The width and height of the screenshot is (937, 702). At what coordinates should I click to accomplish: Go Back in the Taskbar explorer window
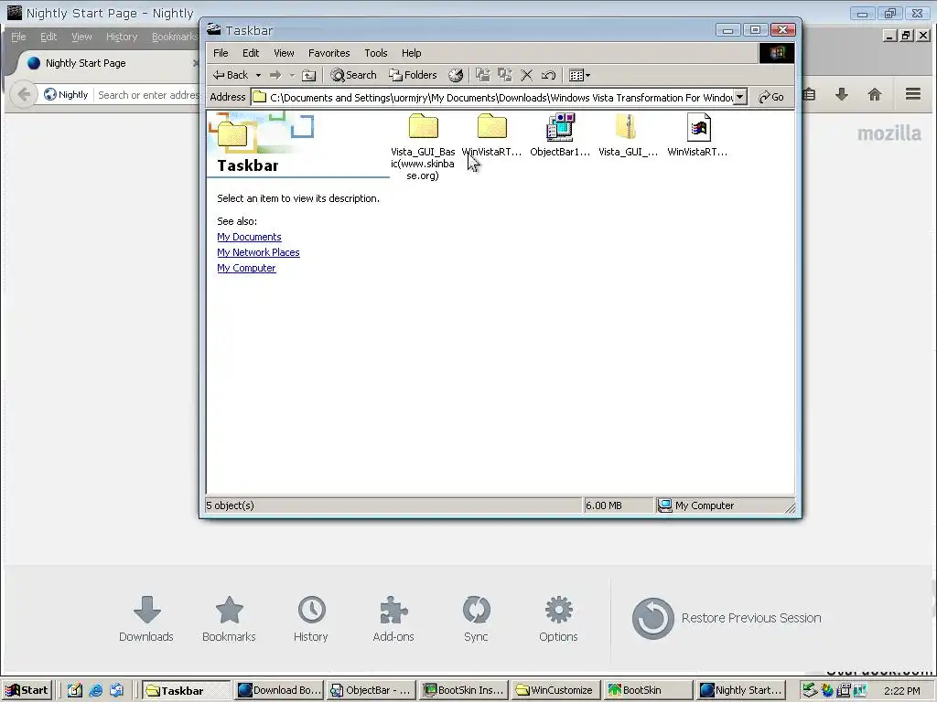[x=231, y=75]
